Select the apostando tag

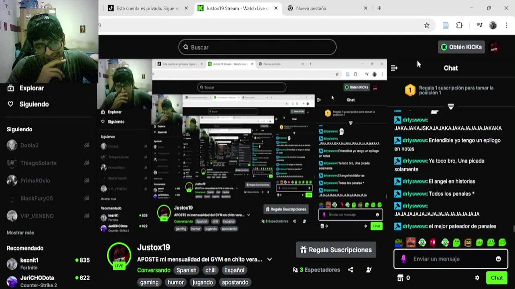(235, 282)
